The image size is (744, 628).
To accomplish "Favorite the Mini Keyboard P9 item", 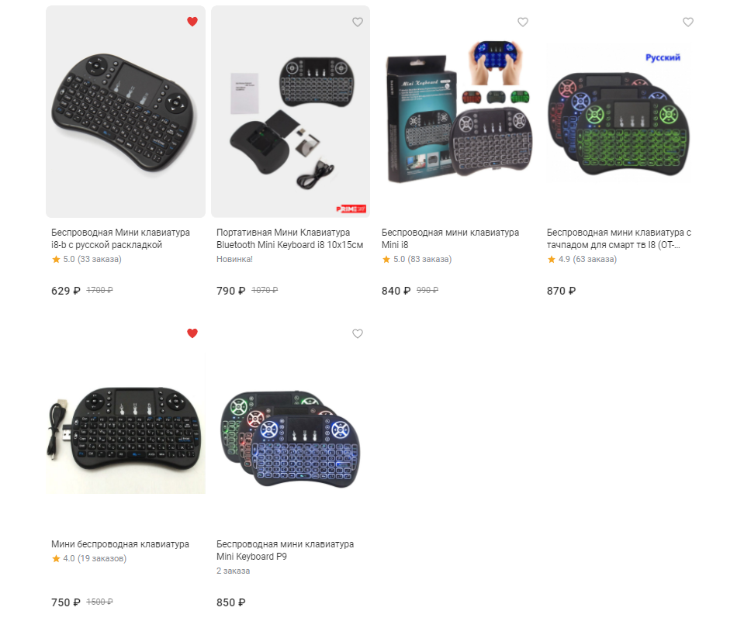I will [358, 333].
